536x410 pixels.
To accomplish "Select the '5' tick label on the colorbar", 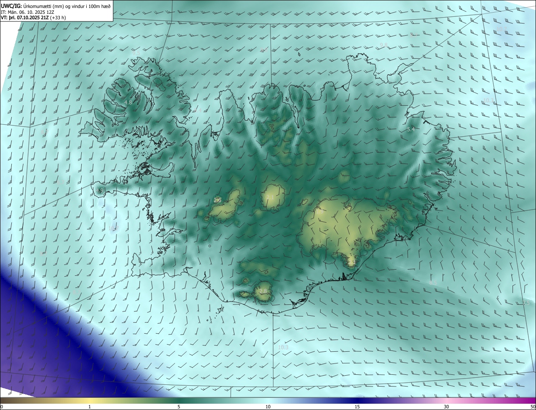I will [x=179, y=407].
